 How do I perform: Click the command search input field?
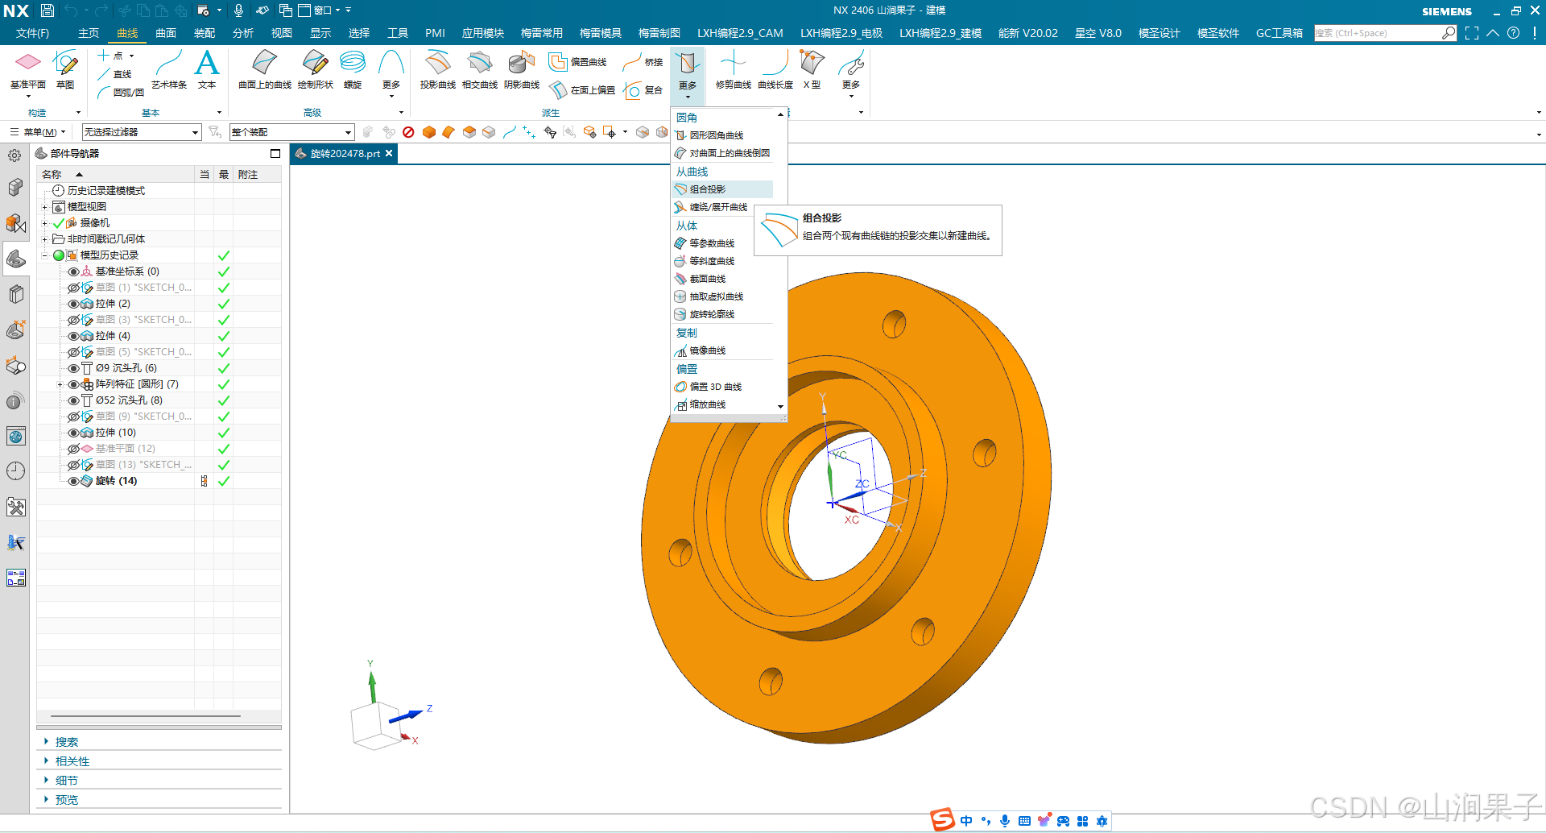point(1378,33)
